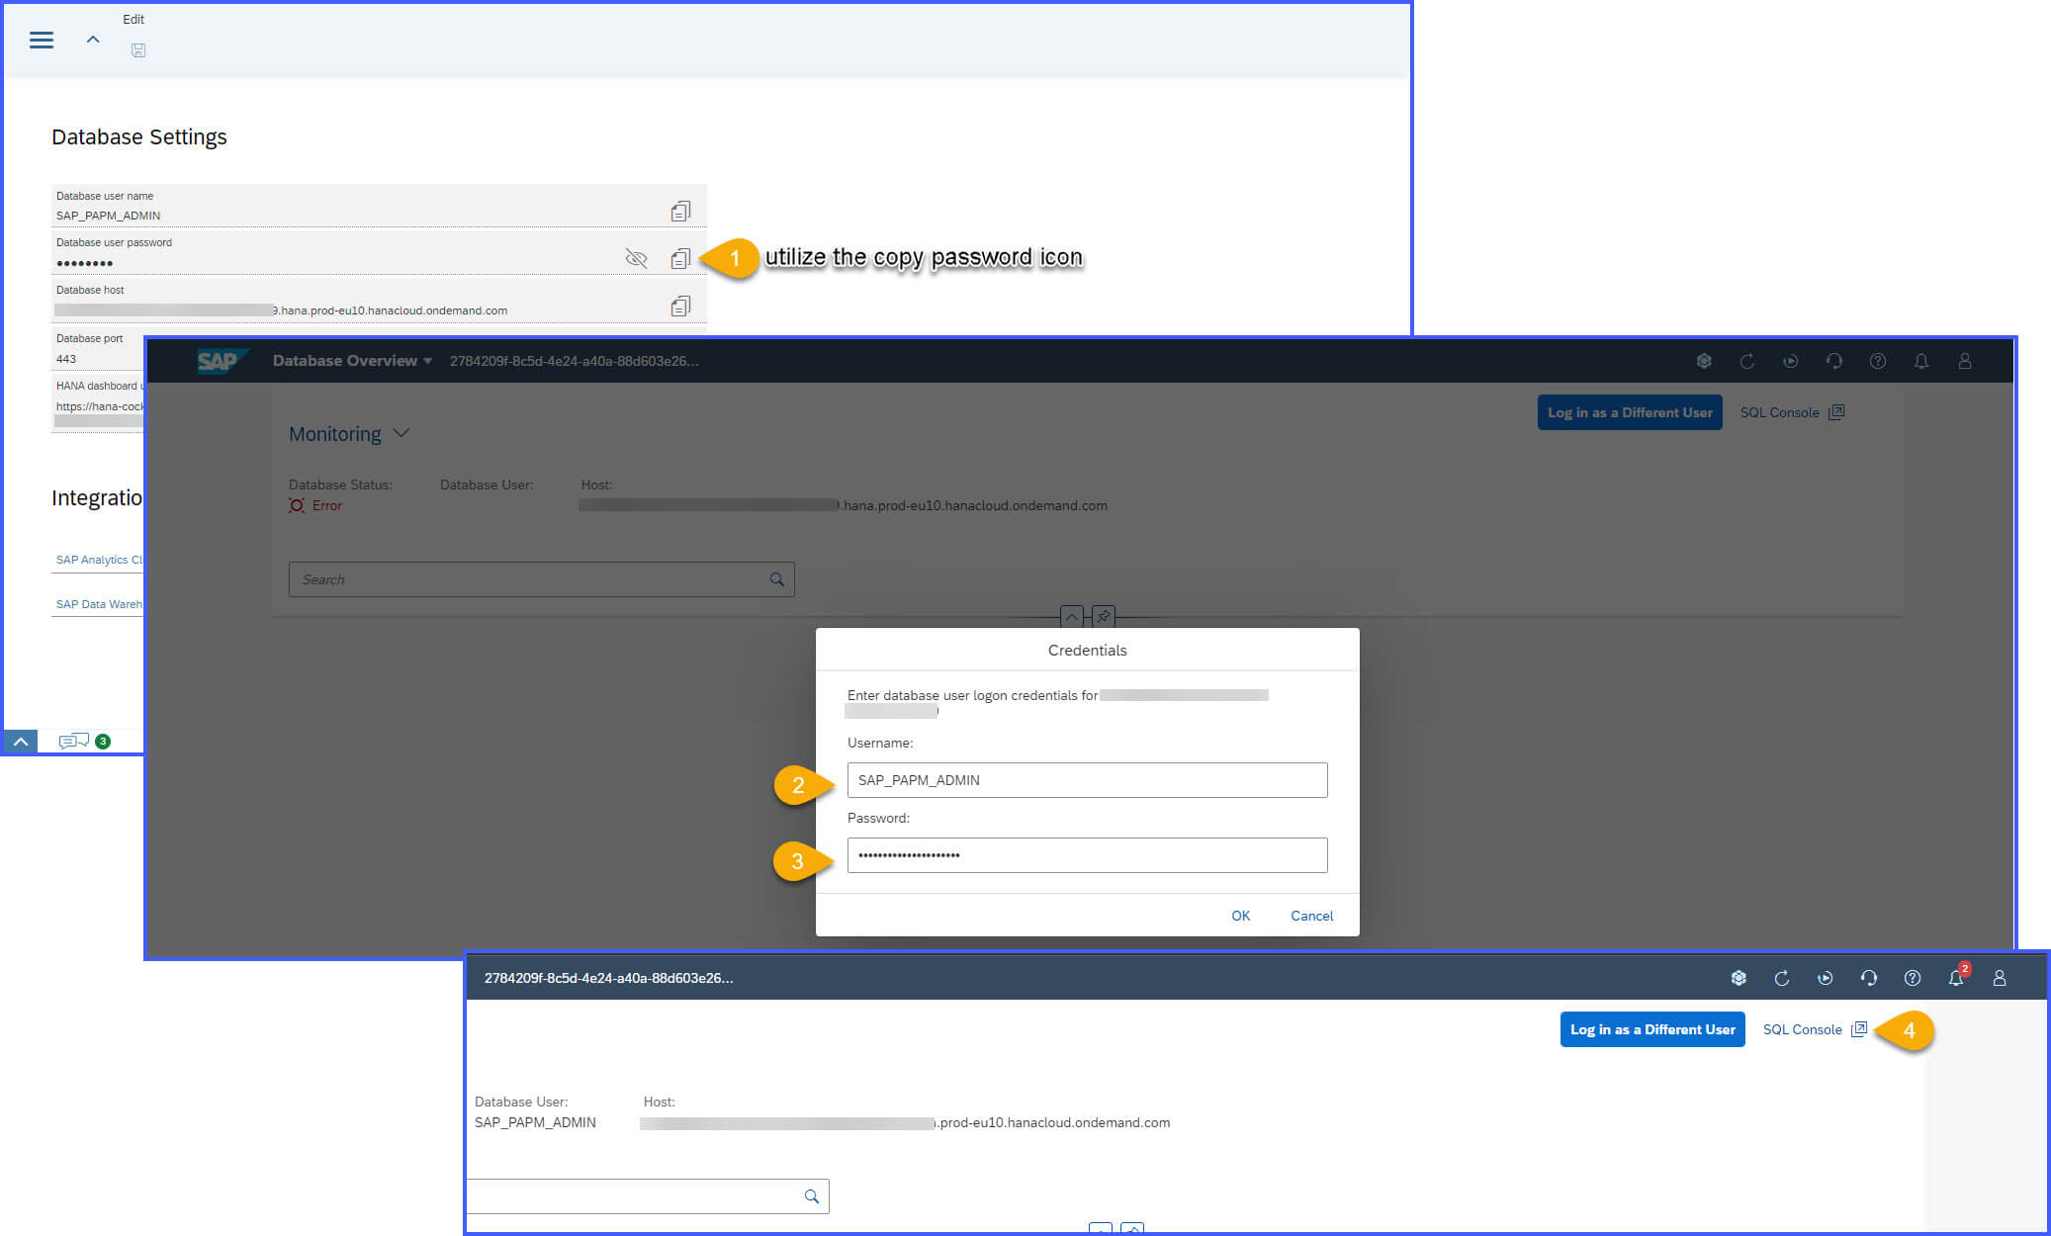This screenshot has height=1236, width=2051.
Task: Toggle the hamburger navigation menu
Action: [x=41, y=40]
